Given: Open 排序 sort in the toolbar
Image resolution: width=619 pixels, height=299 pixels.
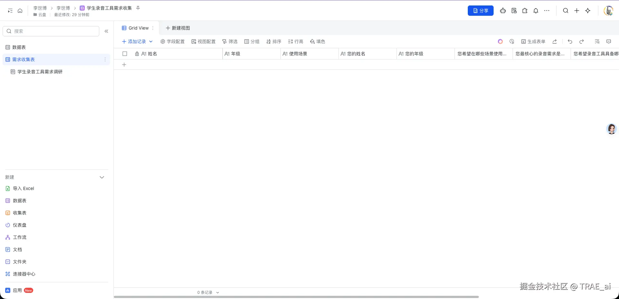Looking at the screenshot, I should point(274,41).
